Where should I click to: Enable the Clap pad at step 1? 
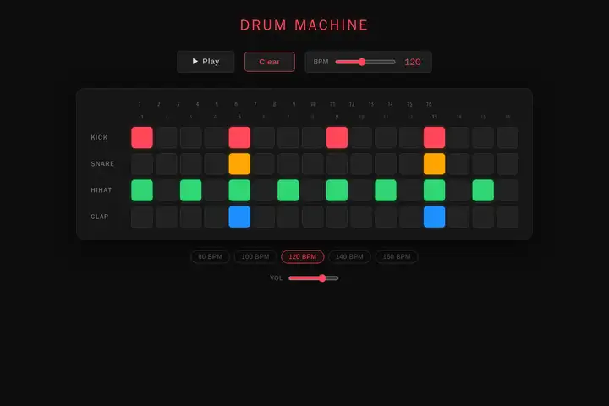coord(142,217)
